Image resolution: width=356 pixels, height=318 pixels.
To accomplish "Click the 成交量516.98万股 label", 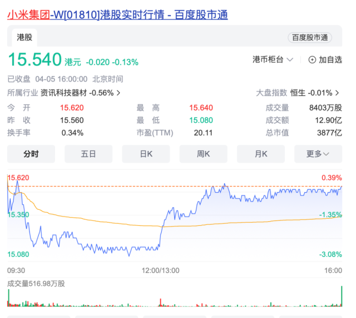I will click(36, 284).
